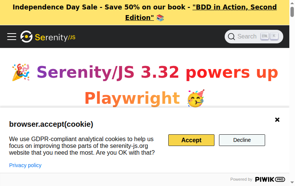Screen dimensions: 295x186
Task: Click the partying face emoji after Playwright
Action: click(196, 98)
